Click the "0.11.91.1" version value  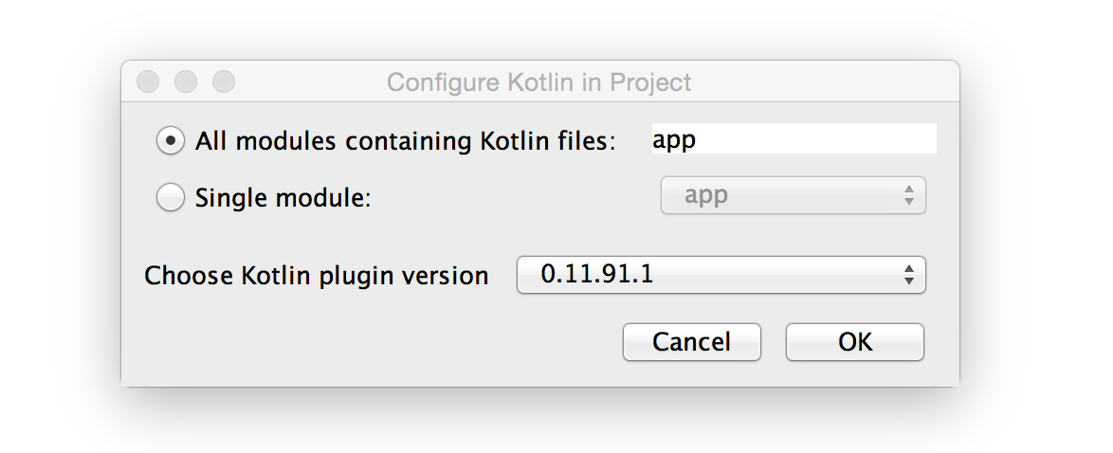point(596,276)
